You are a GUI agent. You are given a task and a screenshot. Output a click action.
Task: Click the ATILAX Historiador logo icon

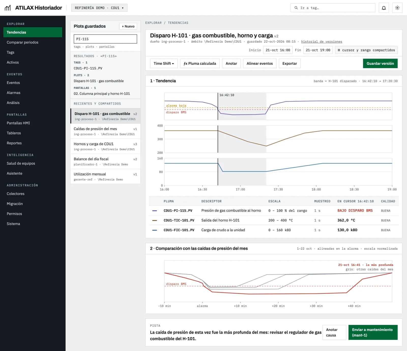point(8,8)
